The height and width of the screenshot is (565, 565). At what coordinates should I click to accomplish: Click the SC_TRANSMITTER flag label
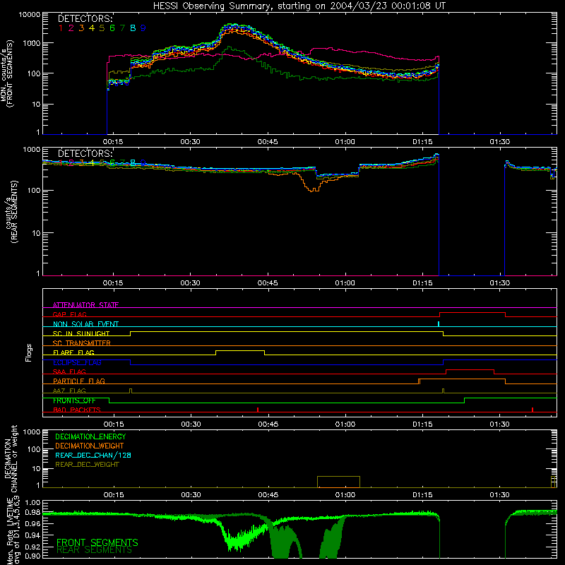(82, 343)
